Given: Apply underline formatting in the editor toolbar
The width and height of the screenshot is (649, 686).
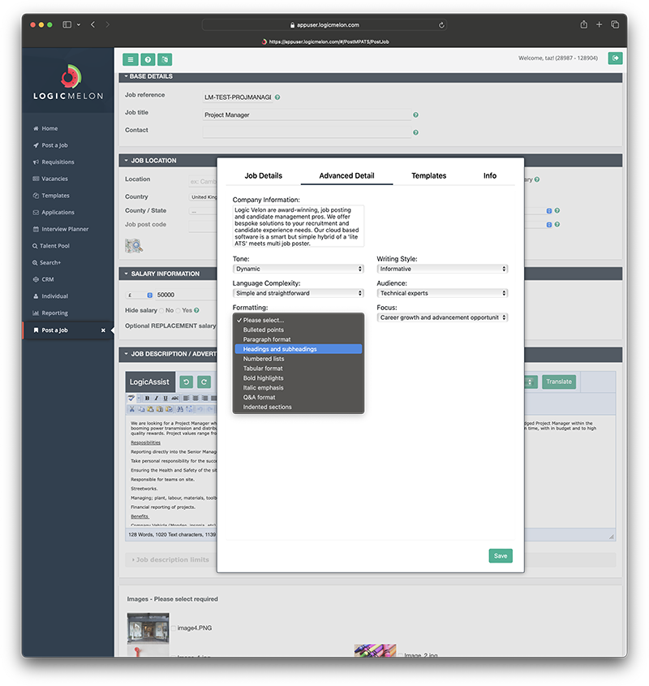Looking at the screenshot, I should click(165, 398).
